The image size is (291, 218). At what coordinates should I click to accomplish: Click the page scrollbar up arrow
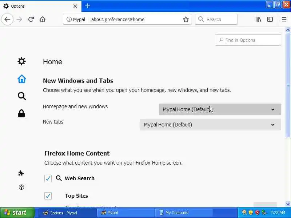[288, 30]
